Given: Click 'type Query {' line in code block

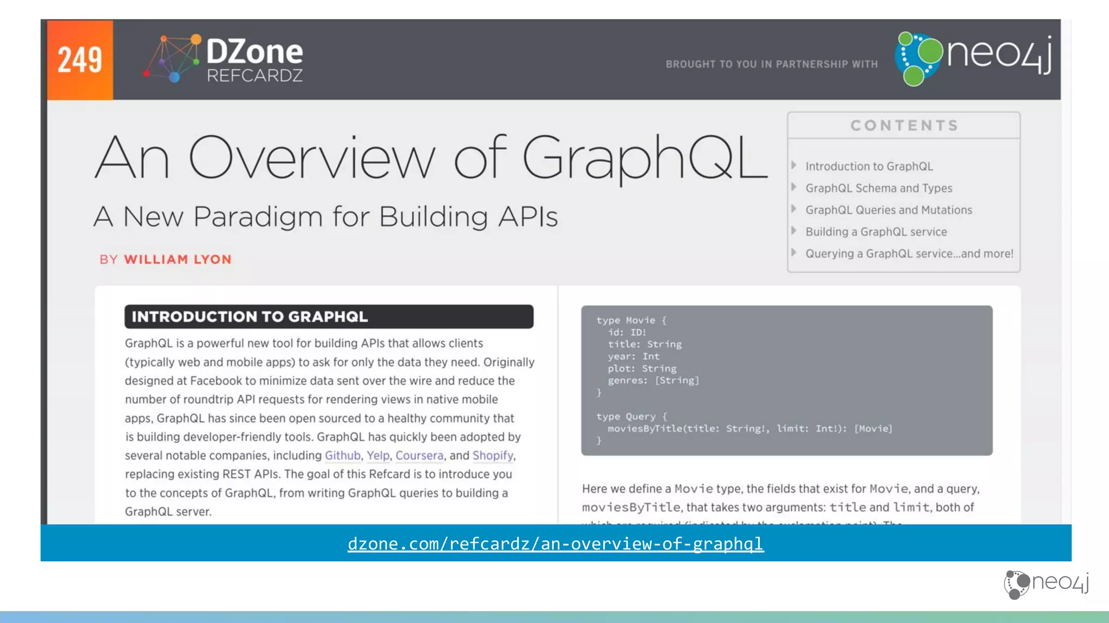Looking at the screenshot, I should click(x=632, y=416).
